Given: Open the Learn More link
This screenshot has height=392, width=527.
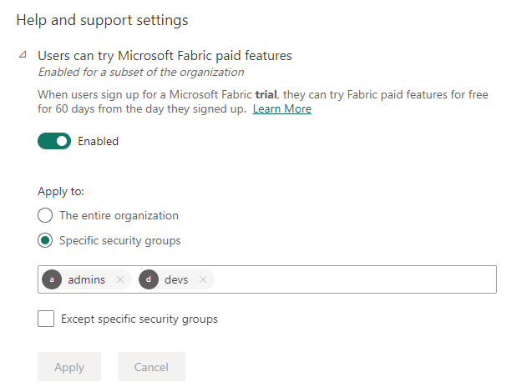Looking at the screenshot, I should click(282, 109).
